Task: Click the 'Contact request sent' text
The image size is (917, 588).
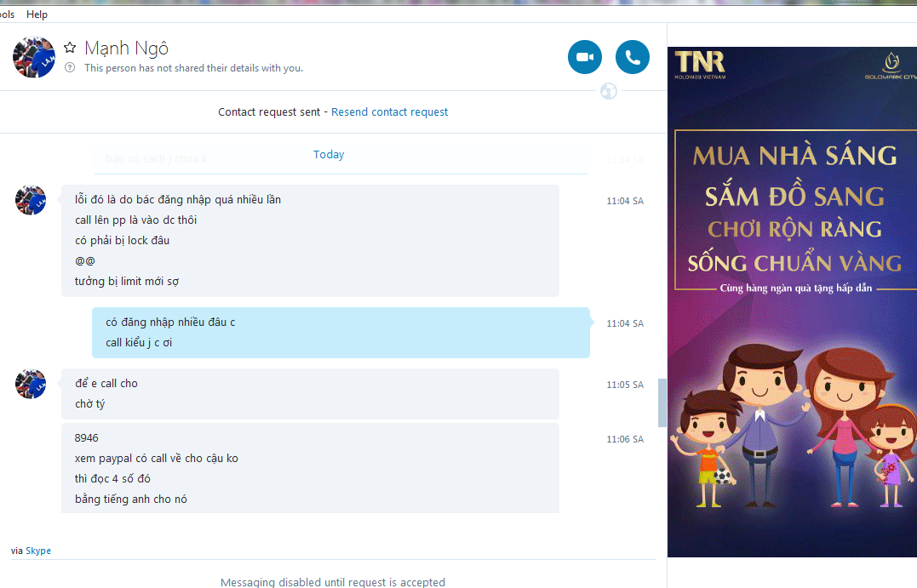Action: (269, 111)
